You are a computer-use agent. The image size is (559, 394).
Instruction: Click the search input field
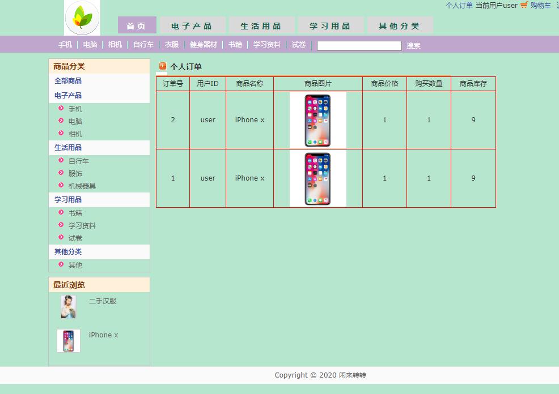click(x=359, y=45)
